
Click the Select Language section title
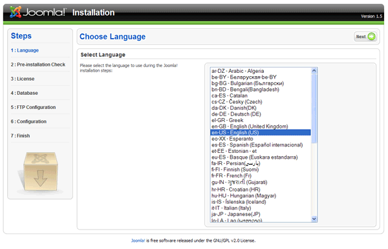click(103, 55)
